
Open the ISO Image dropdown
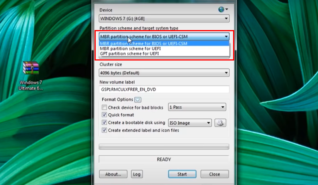[x=190, y=123]
